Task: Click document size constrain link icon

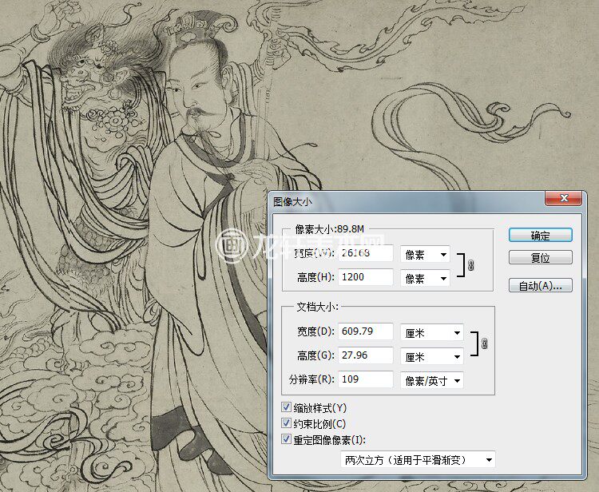Action: tap(485, 343)
